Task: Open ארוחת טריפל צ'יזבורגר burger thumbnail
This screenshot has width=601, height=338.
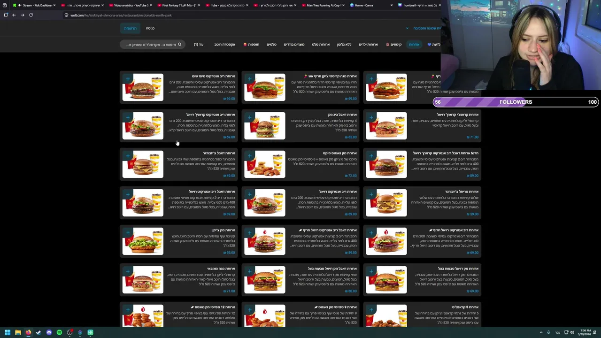Action: coord(386,203)
